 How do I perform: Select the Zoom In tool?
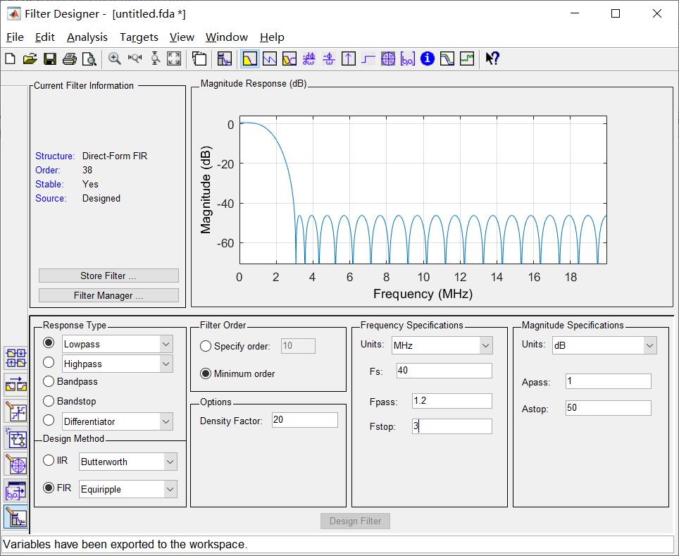(x=114, y=58)
